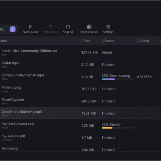The height and width of the screenshot is (161, 161).
Task: Click the Stop Queue square icon
Action: coord(51,27)
